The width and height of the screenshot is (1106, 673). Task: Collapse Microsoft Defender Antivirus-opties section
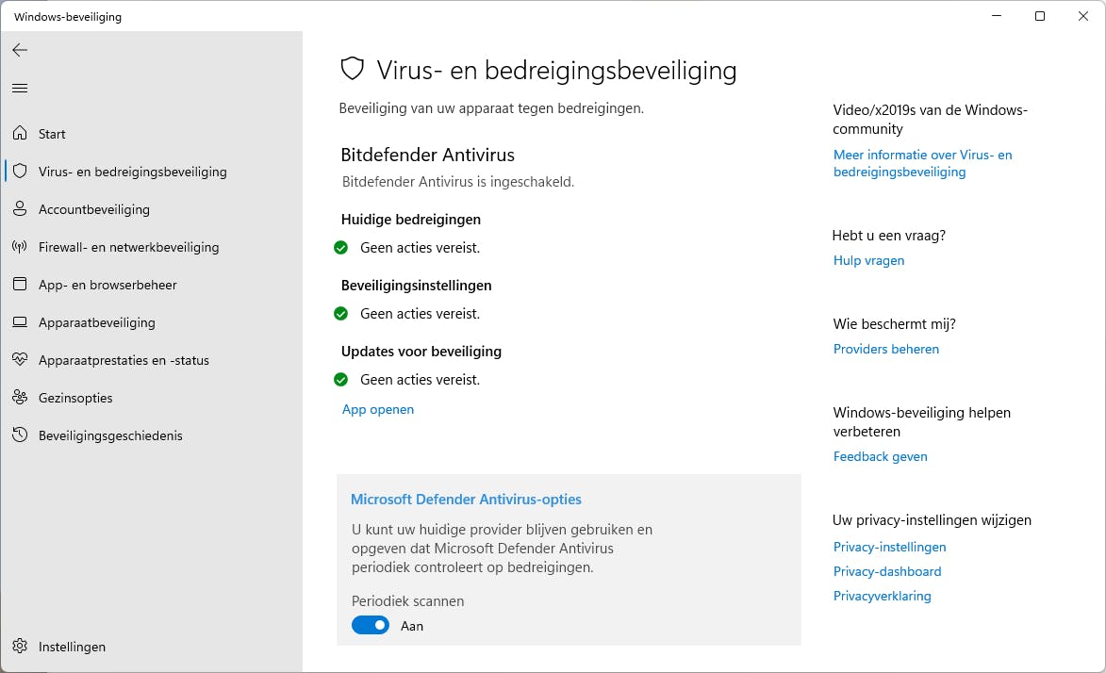pyautogui.click(x=466, y=500)
